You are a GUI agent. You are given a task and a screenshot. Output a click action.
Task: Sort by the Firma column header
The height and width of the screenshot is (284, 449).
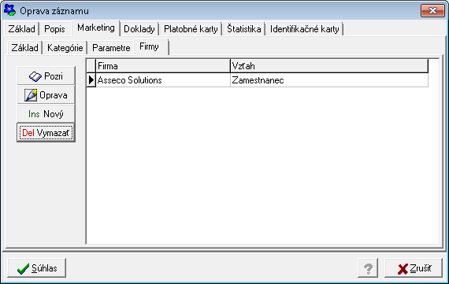coord(163,66)
